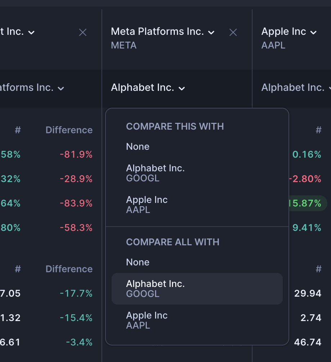331x362 pixels.
Task: Click the 29.94 value in Apple column
Action: tap(308, 293)
